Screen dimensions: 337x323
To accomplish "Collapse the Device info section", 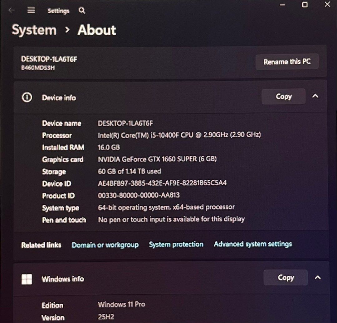I will point(315,96).
